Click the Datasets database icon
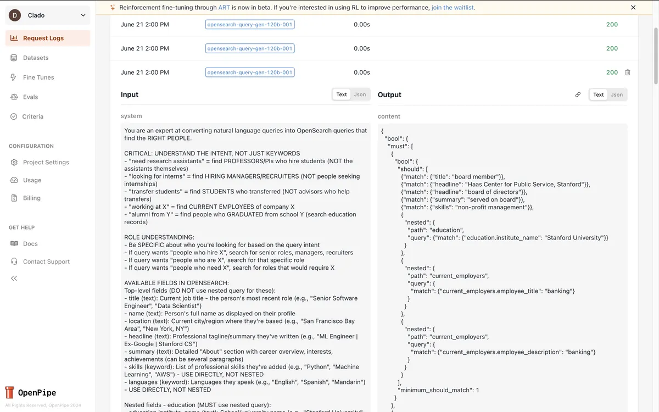 (14, 58)
